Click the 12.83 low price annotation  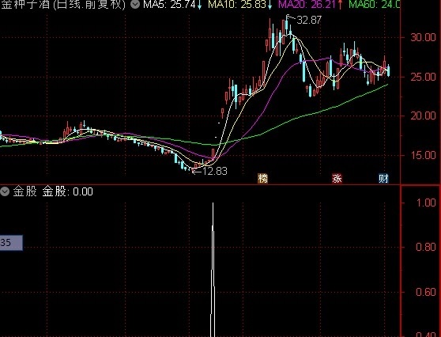pyautogui.click(x=215, y=171)
